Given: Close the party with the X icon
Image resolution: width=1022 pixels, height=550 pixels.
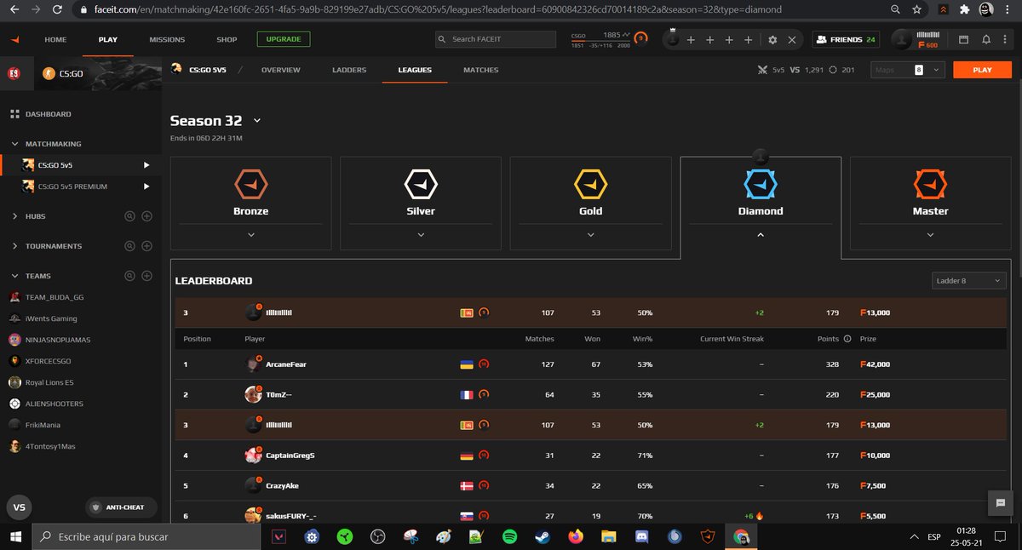Looking at the screenshot, I should (x=792, y=40).
